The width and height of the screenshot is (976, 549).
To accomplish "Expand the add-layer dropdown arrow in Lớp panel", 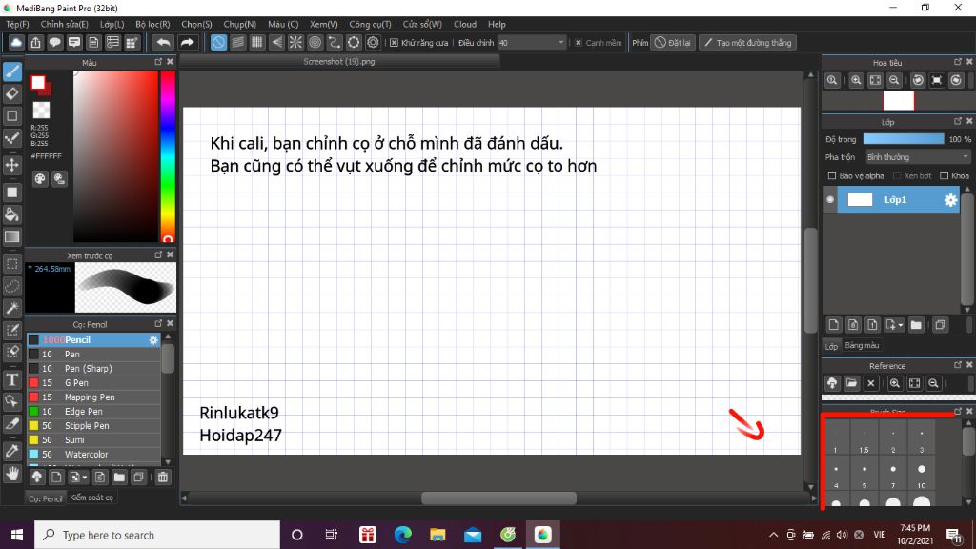I will click(x=900, y=326).
